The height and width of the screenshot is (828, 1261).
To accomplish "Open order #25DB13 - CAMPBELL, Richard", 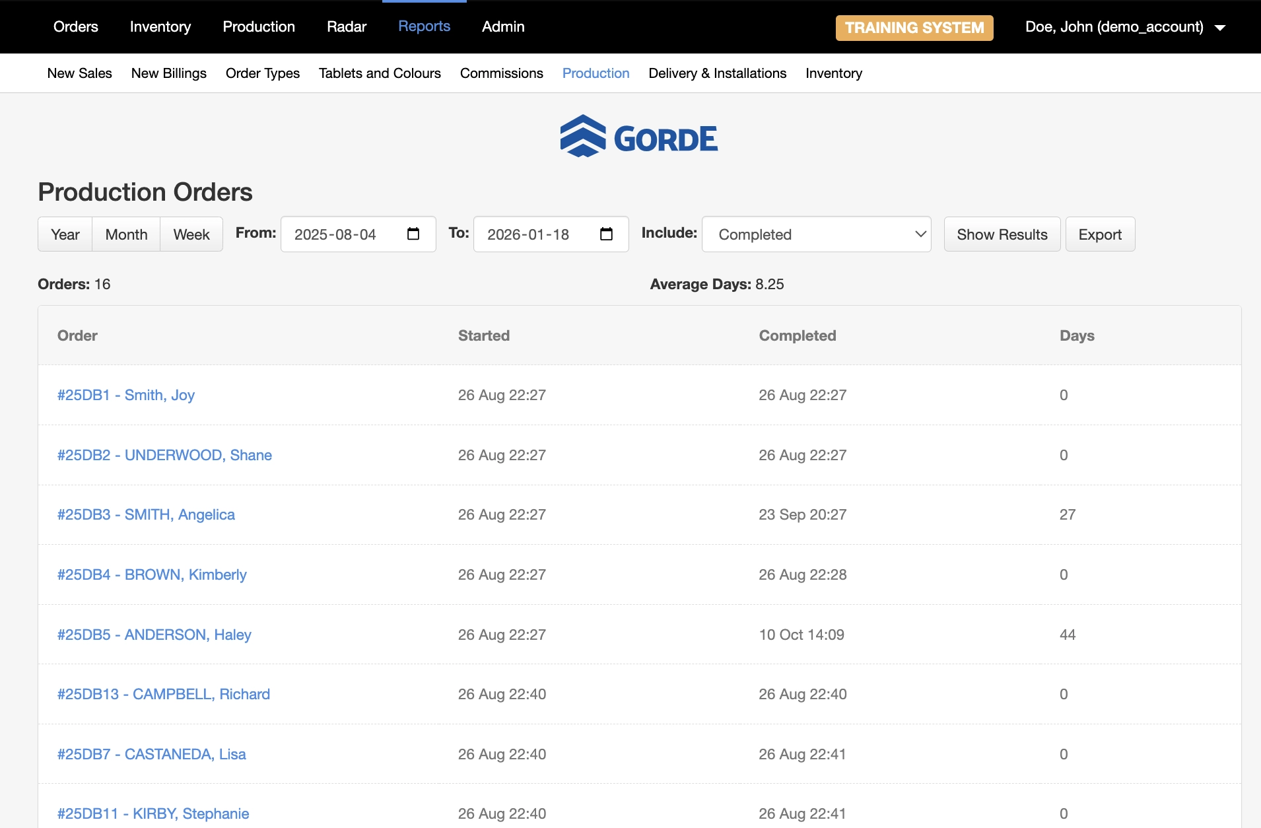I will [x=164, y=694].
